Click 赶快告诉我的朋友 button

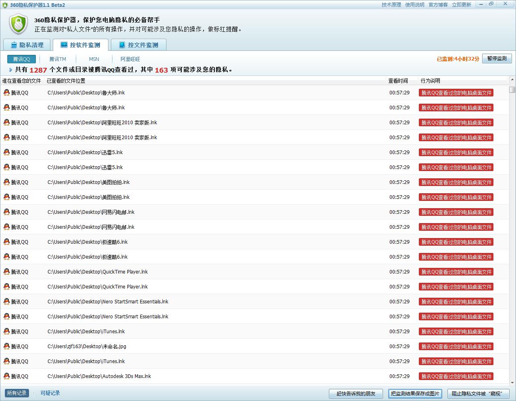[356, 393]
